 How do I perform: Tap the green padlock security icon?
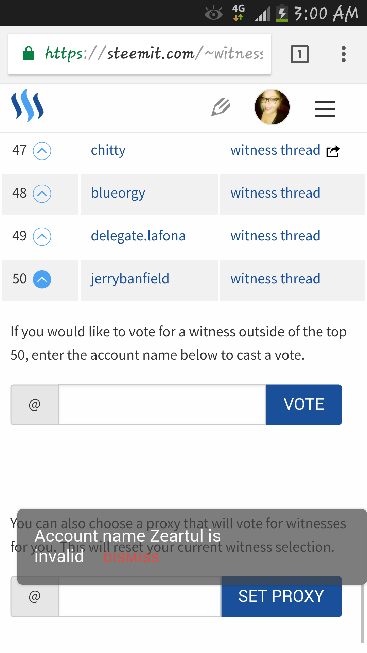[x=29, y=53]
